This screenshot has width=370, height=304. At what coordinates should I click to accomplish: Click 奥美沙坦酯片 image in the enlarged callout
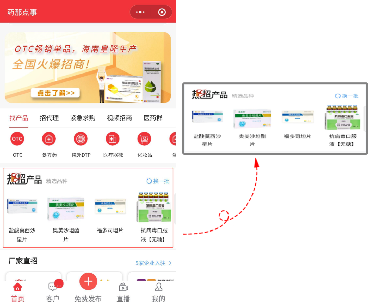(x=252, y=119)
